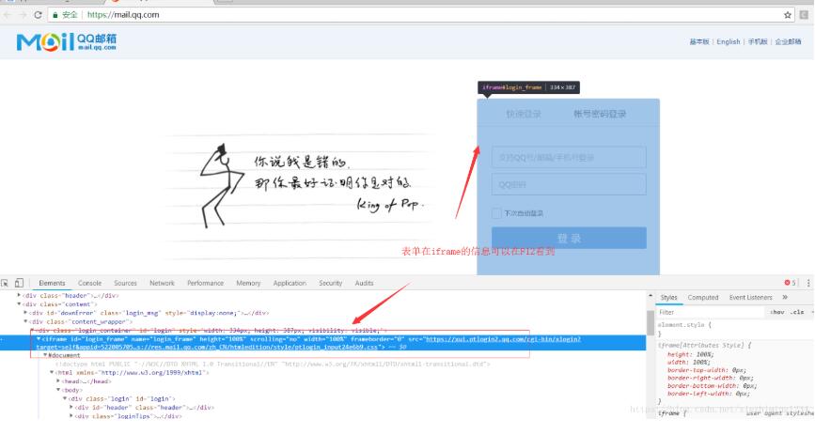Expand the div class="header" node
Image resolution: width=815 pixels, height=435 pixels.
[20, 295]
